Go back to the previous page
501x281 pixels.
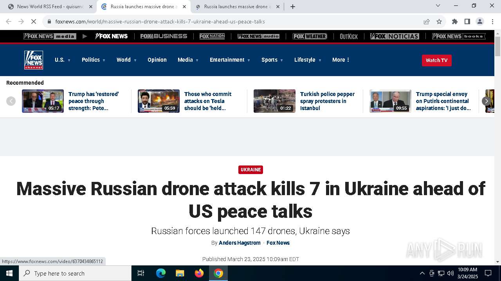(x=9, y=21)
